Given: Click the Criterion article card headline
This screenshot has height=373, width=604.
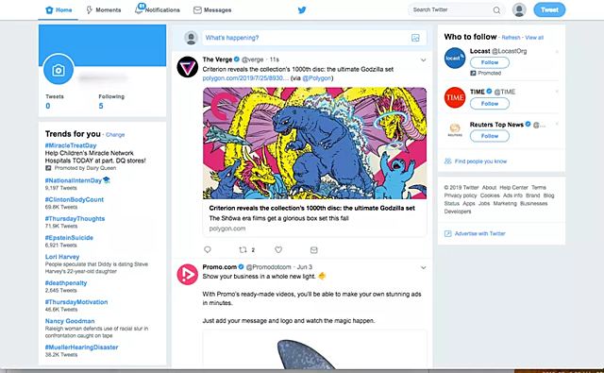Looking at the screenshot, I should (312, 208).
